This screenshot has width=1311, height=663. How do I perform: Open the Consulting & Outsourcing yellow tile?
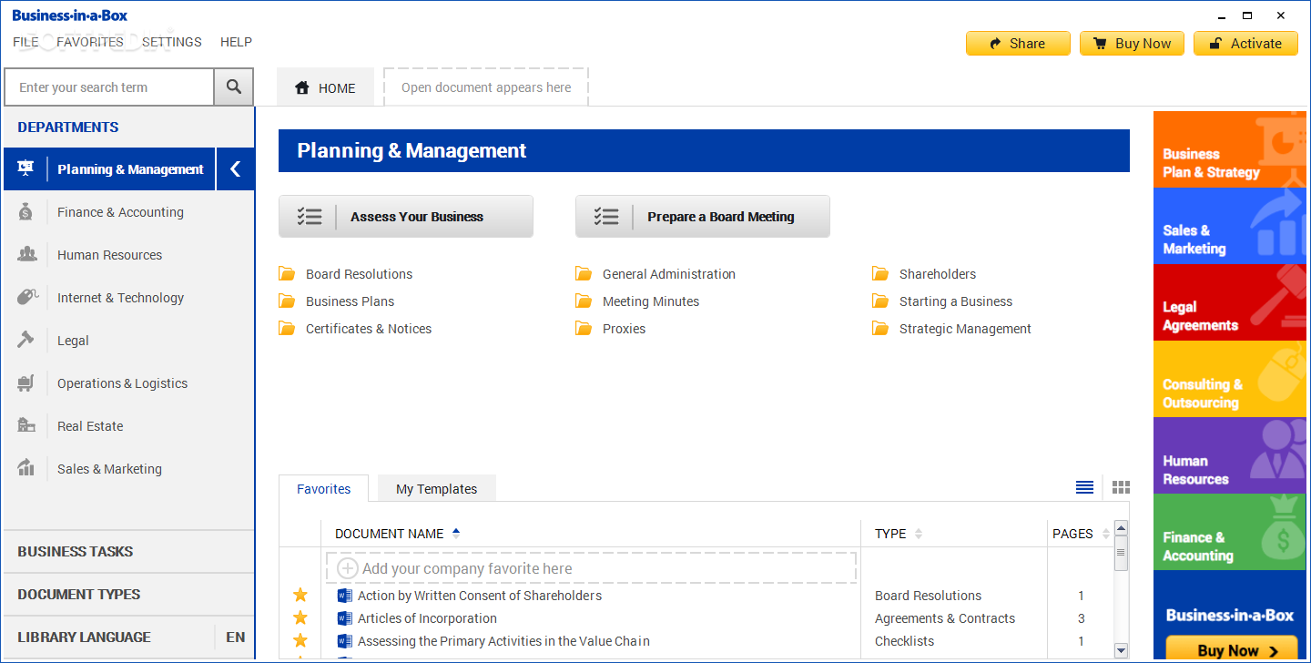[1229, 379]
